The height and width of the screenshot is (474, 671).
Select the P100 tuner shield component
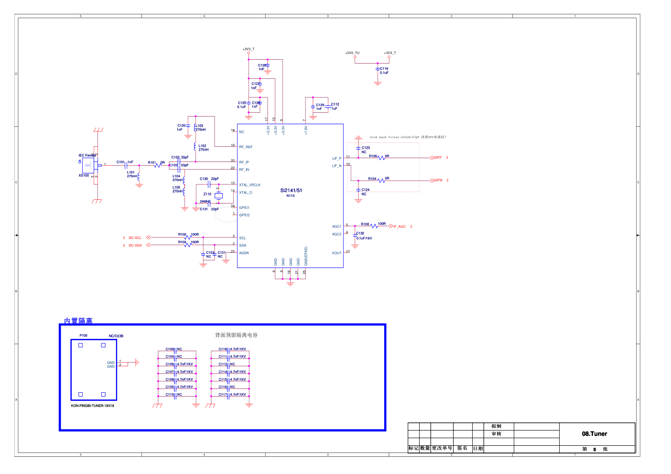click(x=94, y=370)
